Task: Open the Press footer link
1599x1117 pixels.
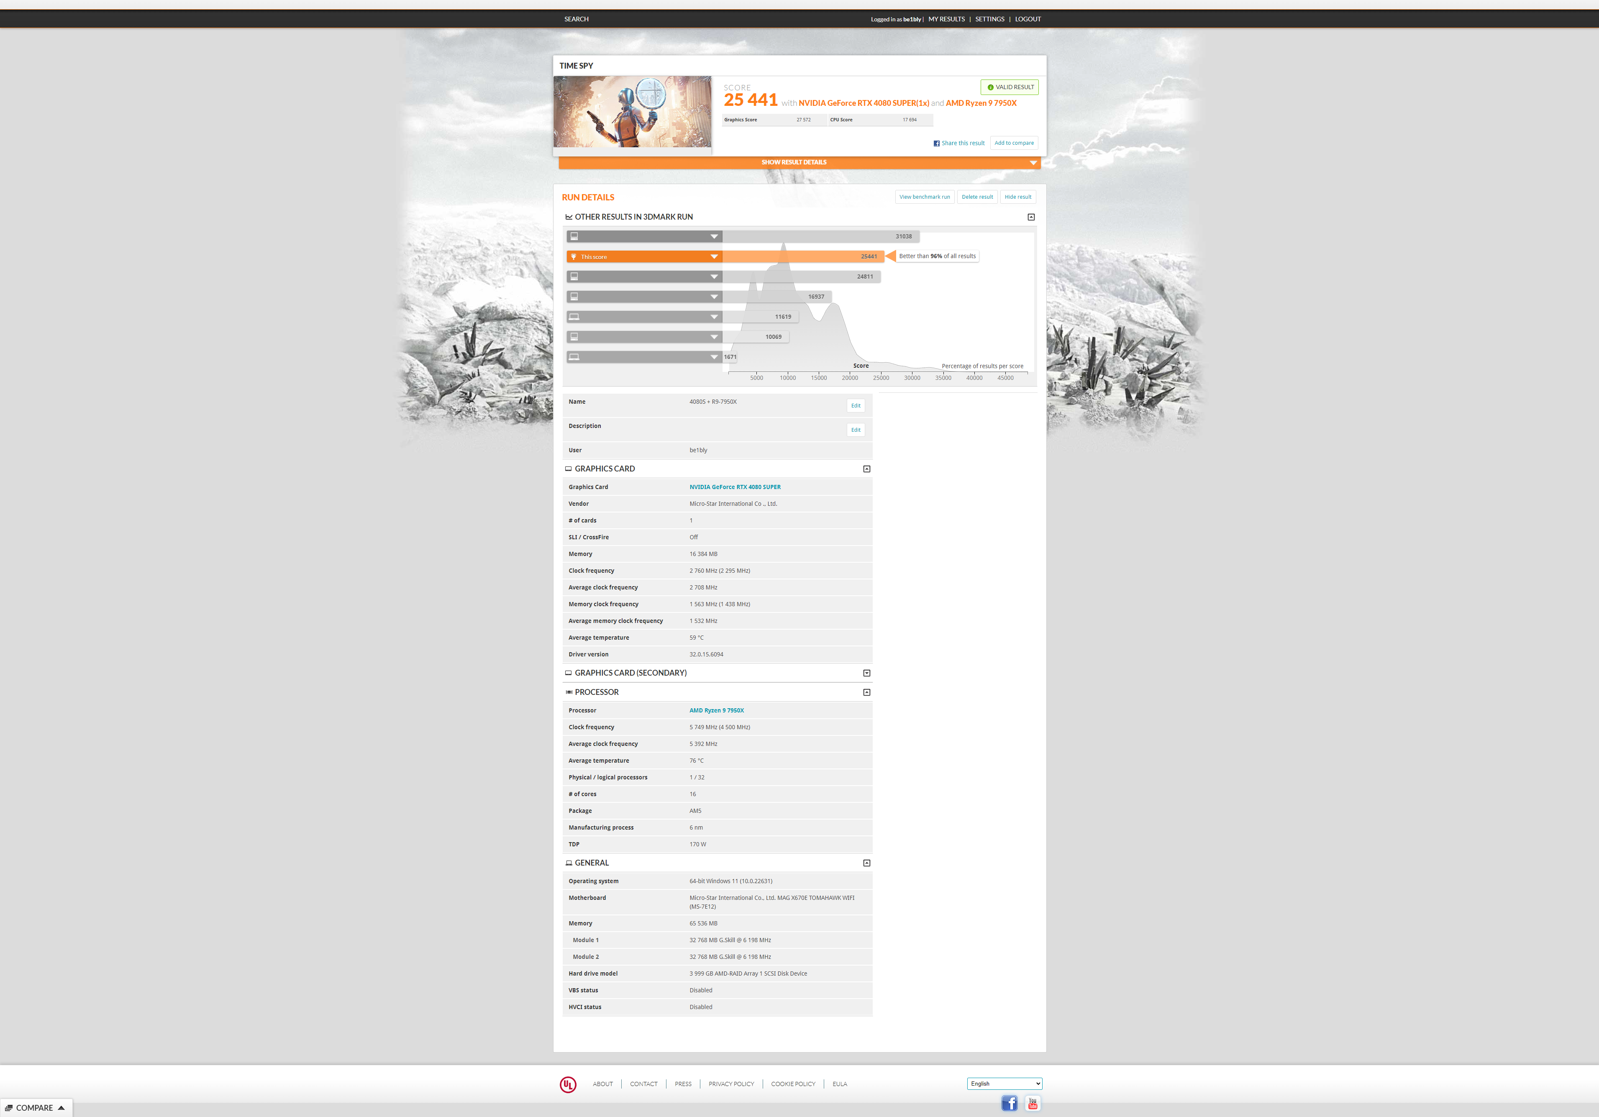Action: coord(683,1084)
